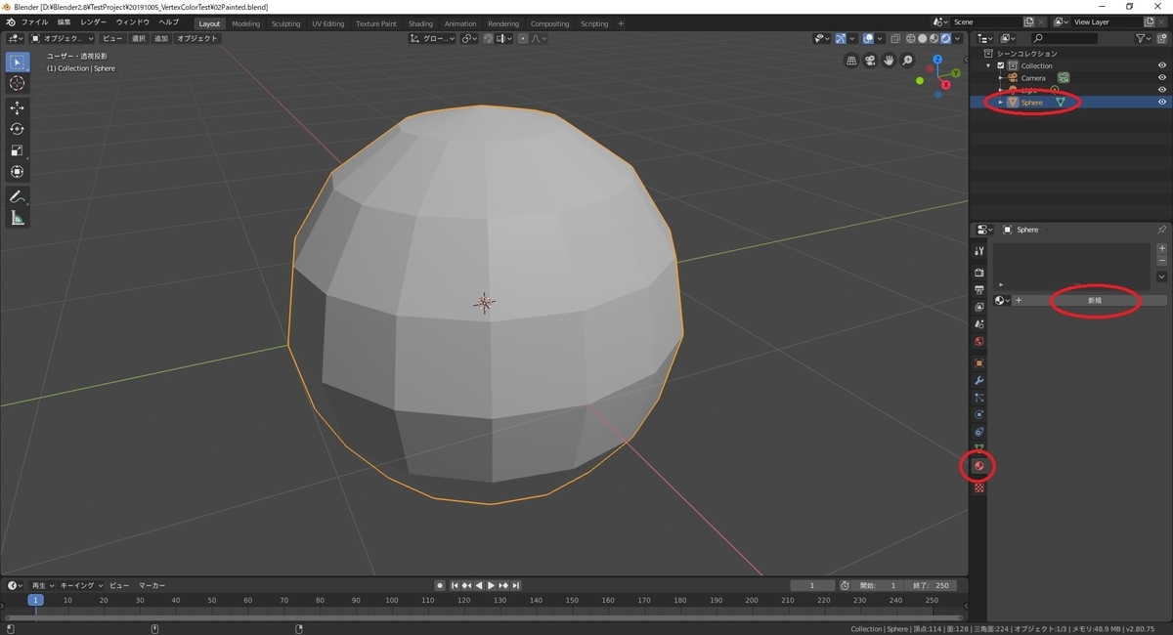The image size is (1173, 635).
Task: Hide the Sphere object in outliner
Action: point(1162,102)
